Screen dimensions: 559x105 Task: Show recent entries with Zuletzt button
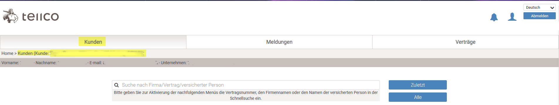418,85
